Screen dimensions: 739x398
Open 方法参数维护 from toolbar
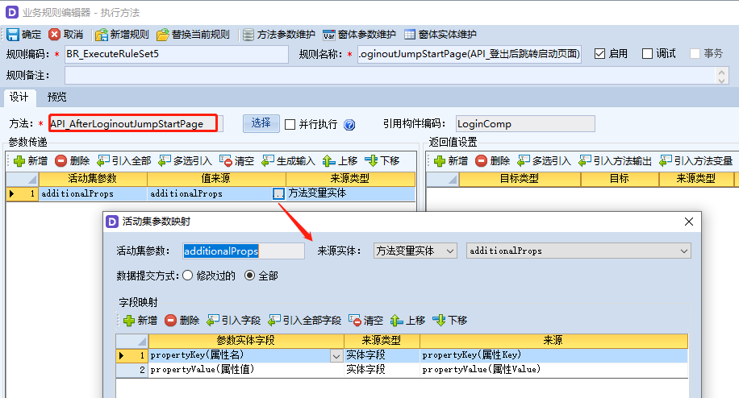coord(248,35)
